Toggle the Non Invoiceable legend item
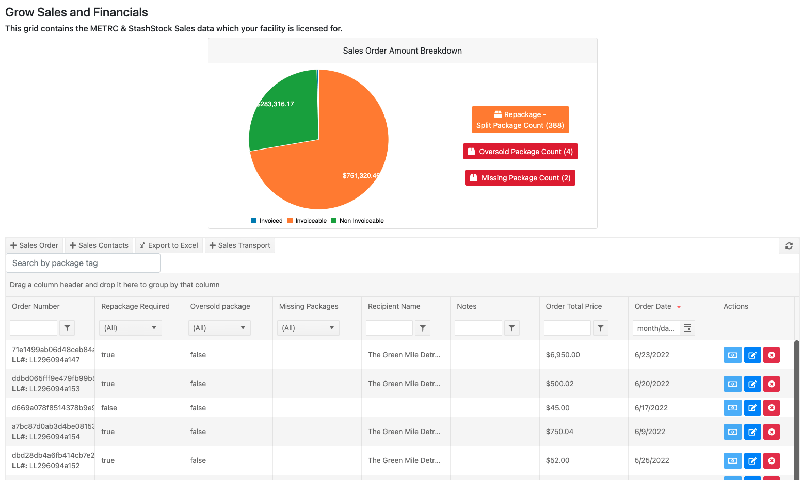This screenshot has width=802, height=480. pyautogui.click(x=358, y=221)
